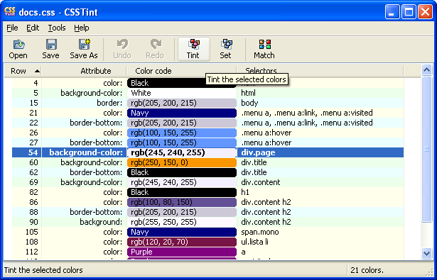Viewport: 437px width, 280px height.
Task: Click 'div.content h2' selector in row 86
Action: (x=266, y=202)
